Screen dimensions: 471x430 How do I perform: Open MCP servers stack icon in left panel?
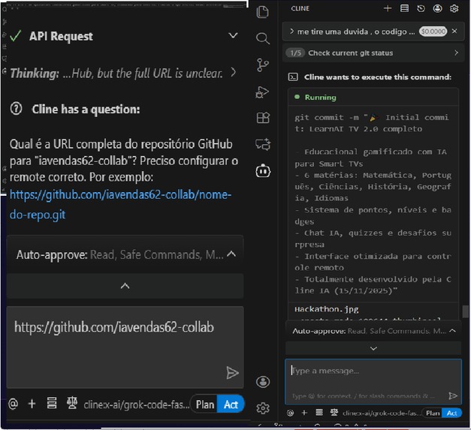(52, 403)
